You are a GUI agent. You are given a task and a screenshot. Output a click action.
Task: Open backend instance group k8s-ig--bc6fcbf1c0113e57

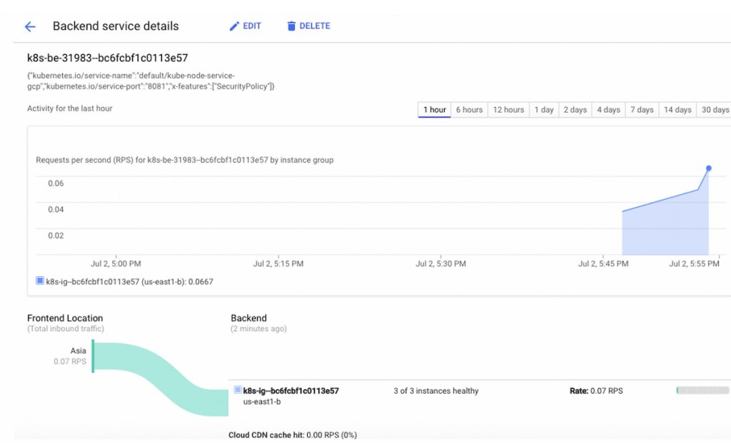click(x=291, y=391)
